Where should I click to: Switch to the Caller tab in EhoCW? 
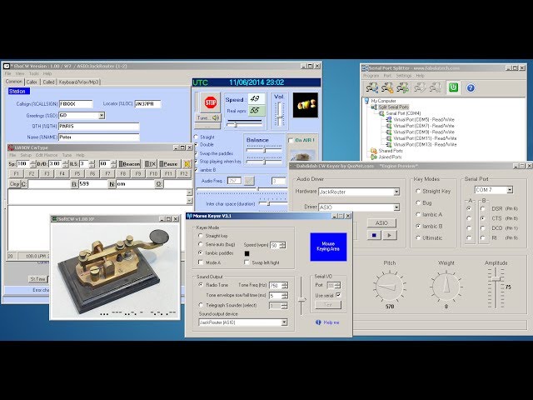32,82
